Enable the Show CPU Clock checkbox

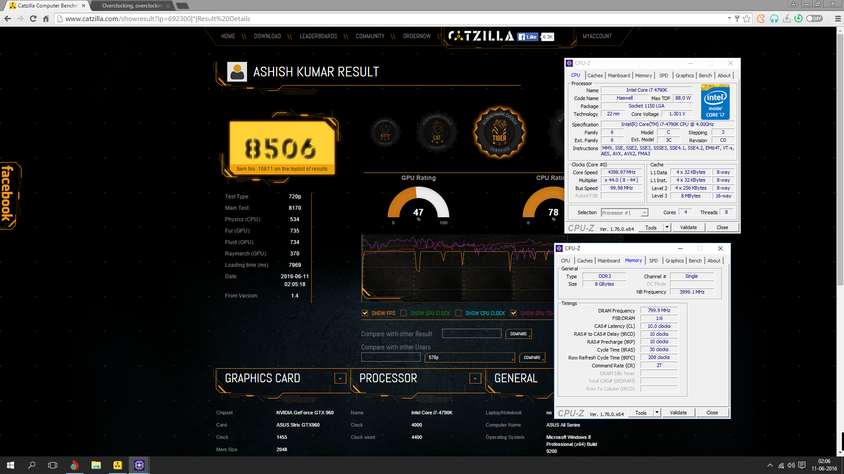pyautogui.click(x=458, y=313)
